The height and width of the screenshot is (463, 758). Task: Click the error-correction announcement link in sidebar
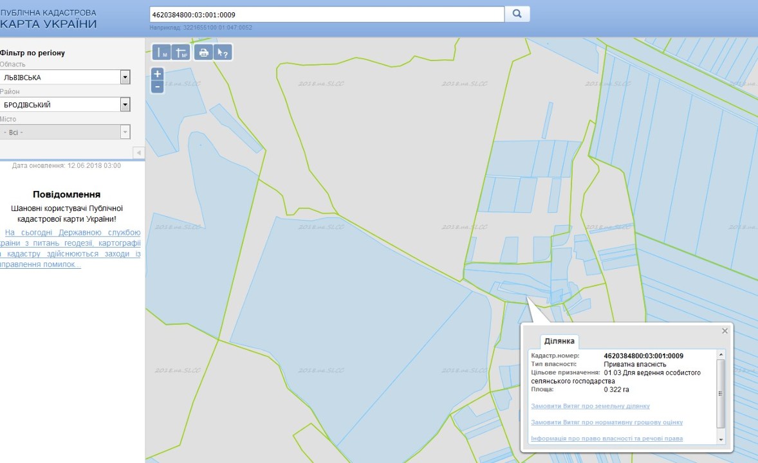point(70,248)
